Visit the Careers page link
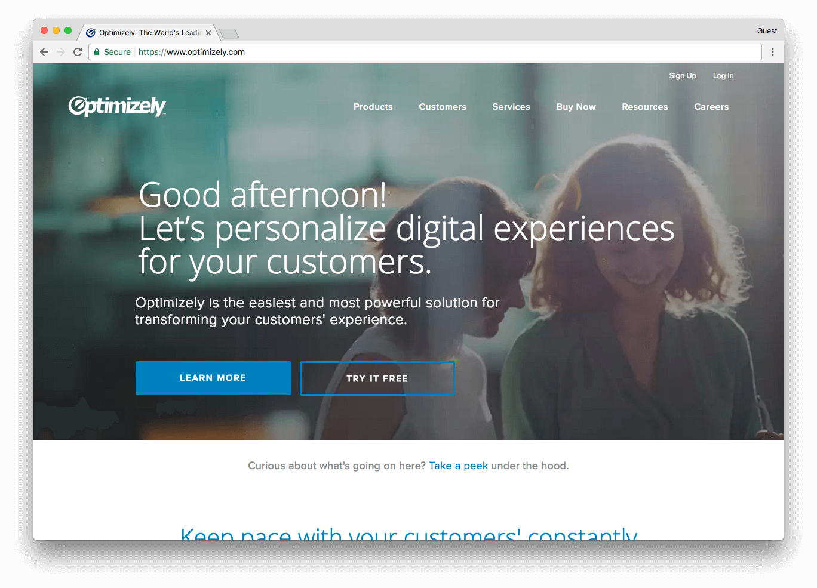This screenshot has width=817, height=588. click(x=711, y=107)
